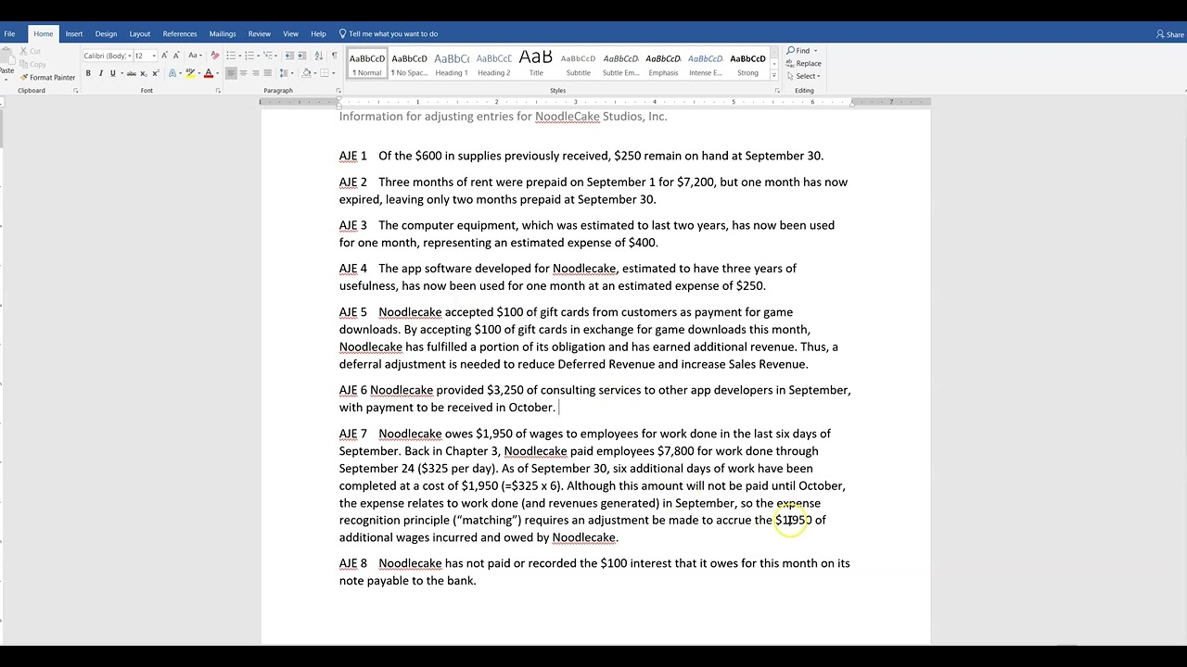The width and height of the screenshot is (1187, 667).
Task: Open the Help tab
Action: 318,33
